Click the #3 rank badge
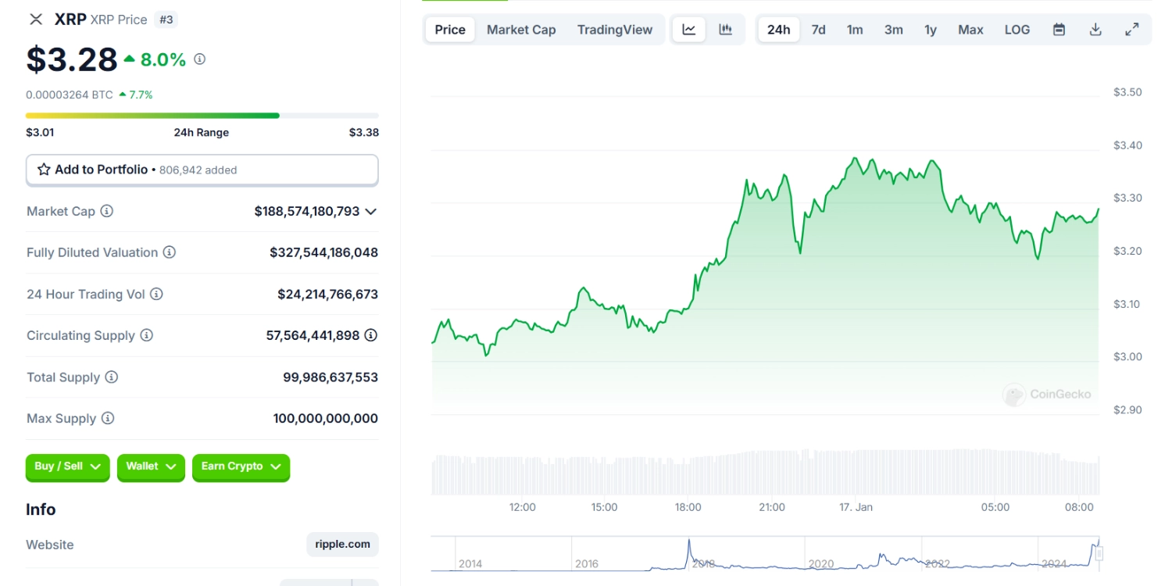The width and height of the screenshot is (1165, 586). click(x=166, y=20)
